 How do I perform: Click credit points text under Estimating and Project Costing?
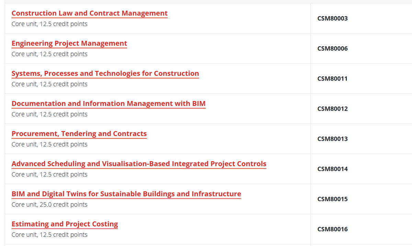tap(49, 235)
